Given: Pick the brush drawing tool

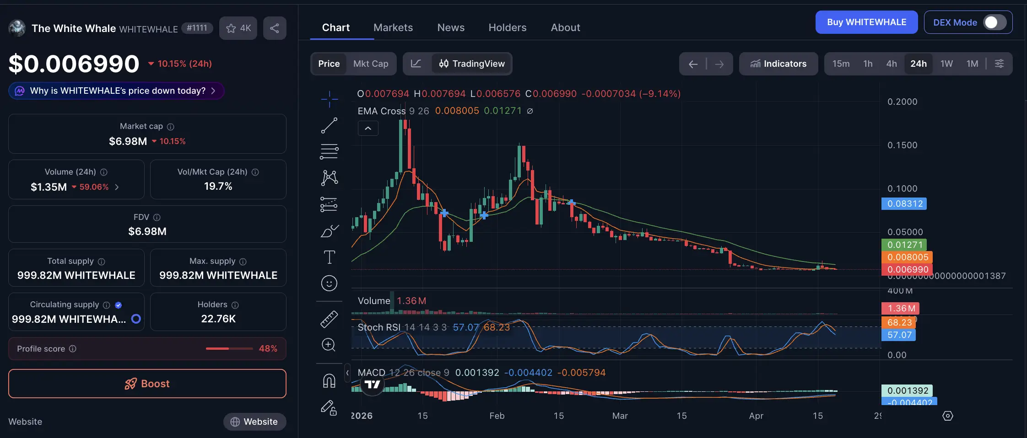Looking at the screenshot, I should pyautogui.click(x=329, y=231).
